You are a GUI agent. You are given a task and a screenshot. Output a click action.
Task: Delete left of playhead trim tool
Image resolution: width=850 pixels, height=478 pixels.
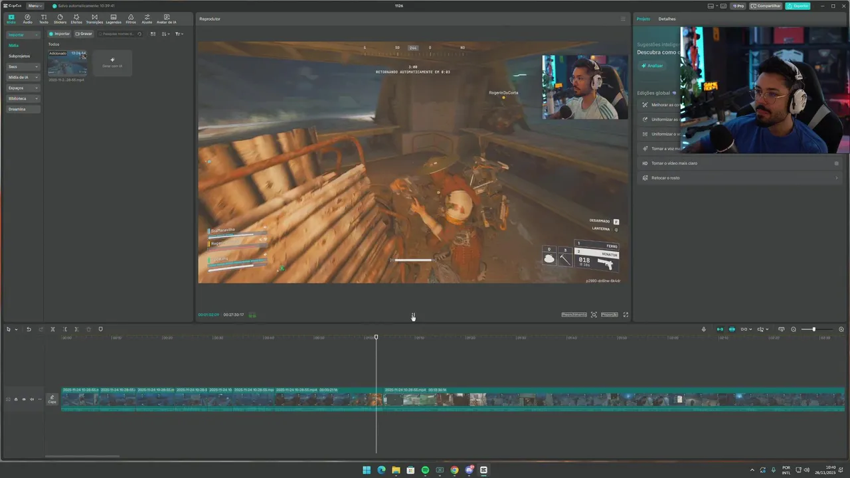64,329
